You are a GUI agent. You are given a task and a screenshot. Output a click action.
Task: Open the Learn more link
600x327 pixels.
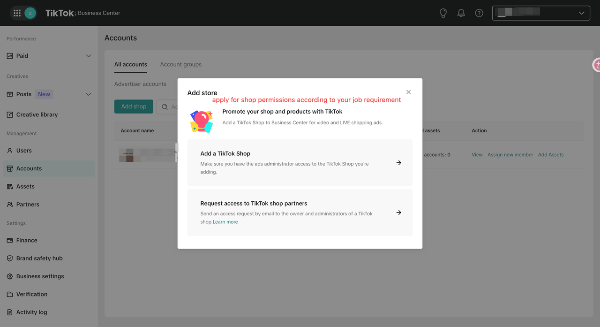pos(225,222)
